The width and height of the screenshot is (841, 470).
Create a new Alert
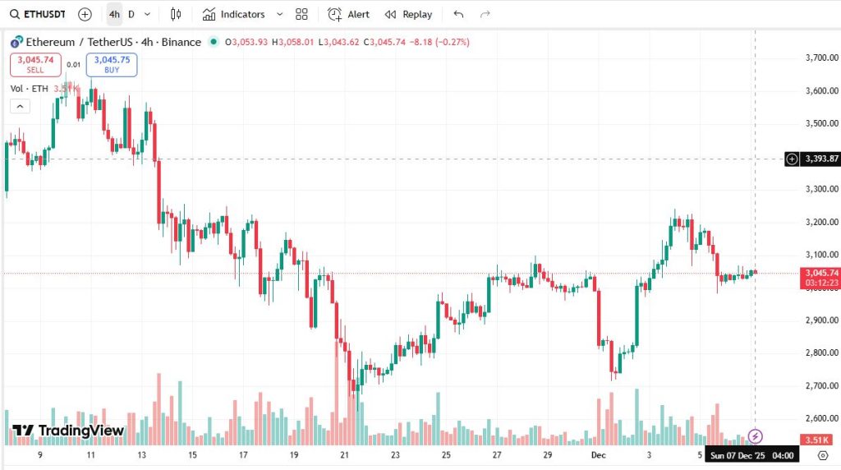pyautogui.click(x=348, y=14)
